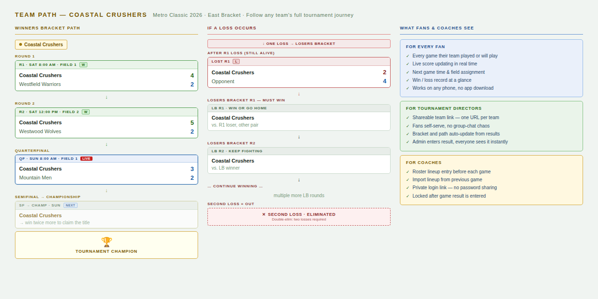Click 'Double-elim: two losses required' note
This screenshot has width=598, height=299.
[299, 220]
